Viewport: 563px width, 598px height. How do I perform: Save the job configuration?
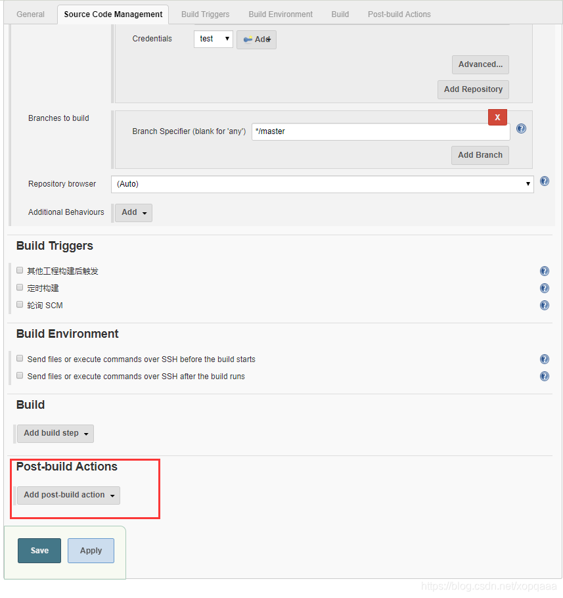point(39,550)
